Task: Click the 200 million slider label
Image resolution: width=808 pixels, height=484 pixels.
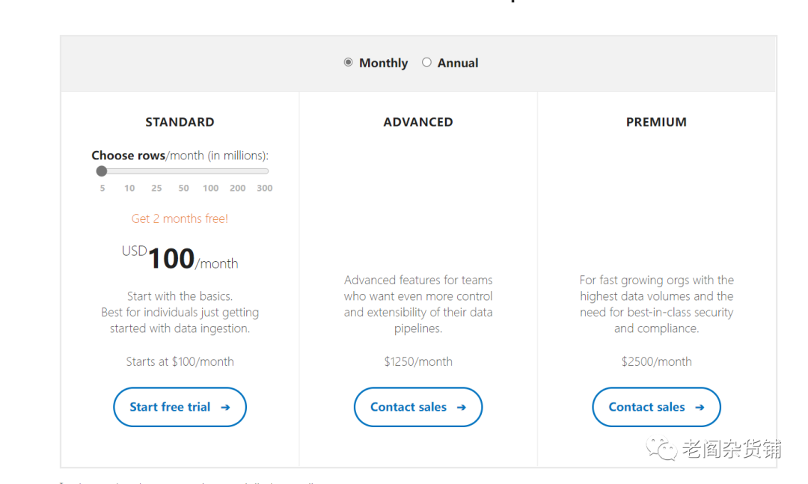Action: click(x=238, y=188)
